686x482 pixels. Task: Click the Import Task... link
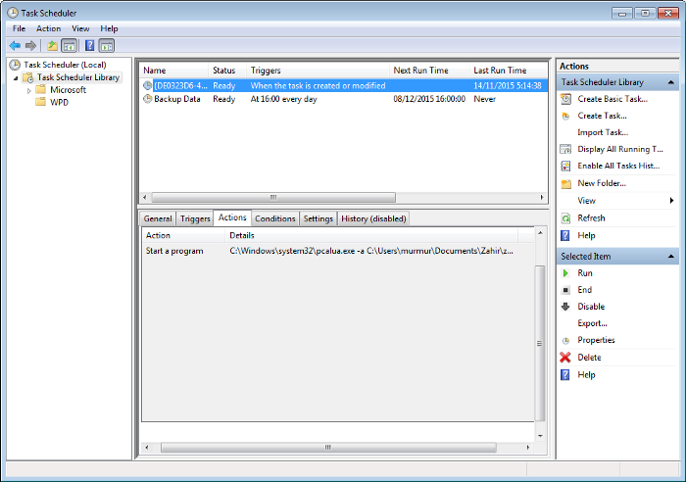603,132
